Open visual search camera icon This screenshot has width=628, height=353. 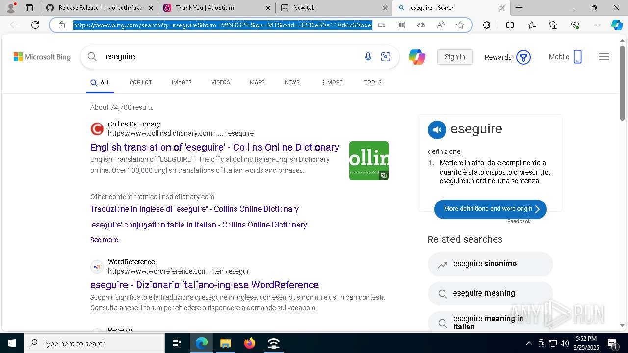tap(386, 57)
